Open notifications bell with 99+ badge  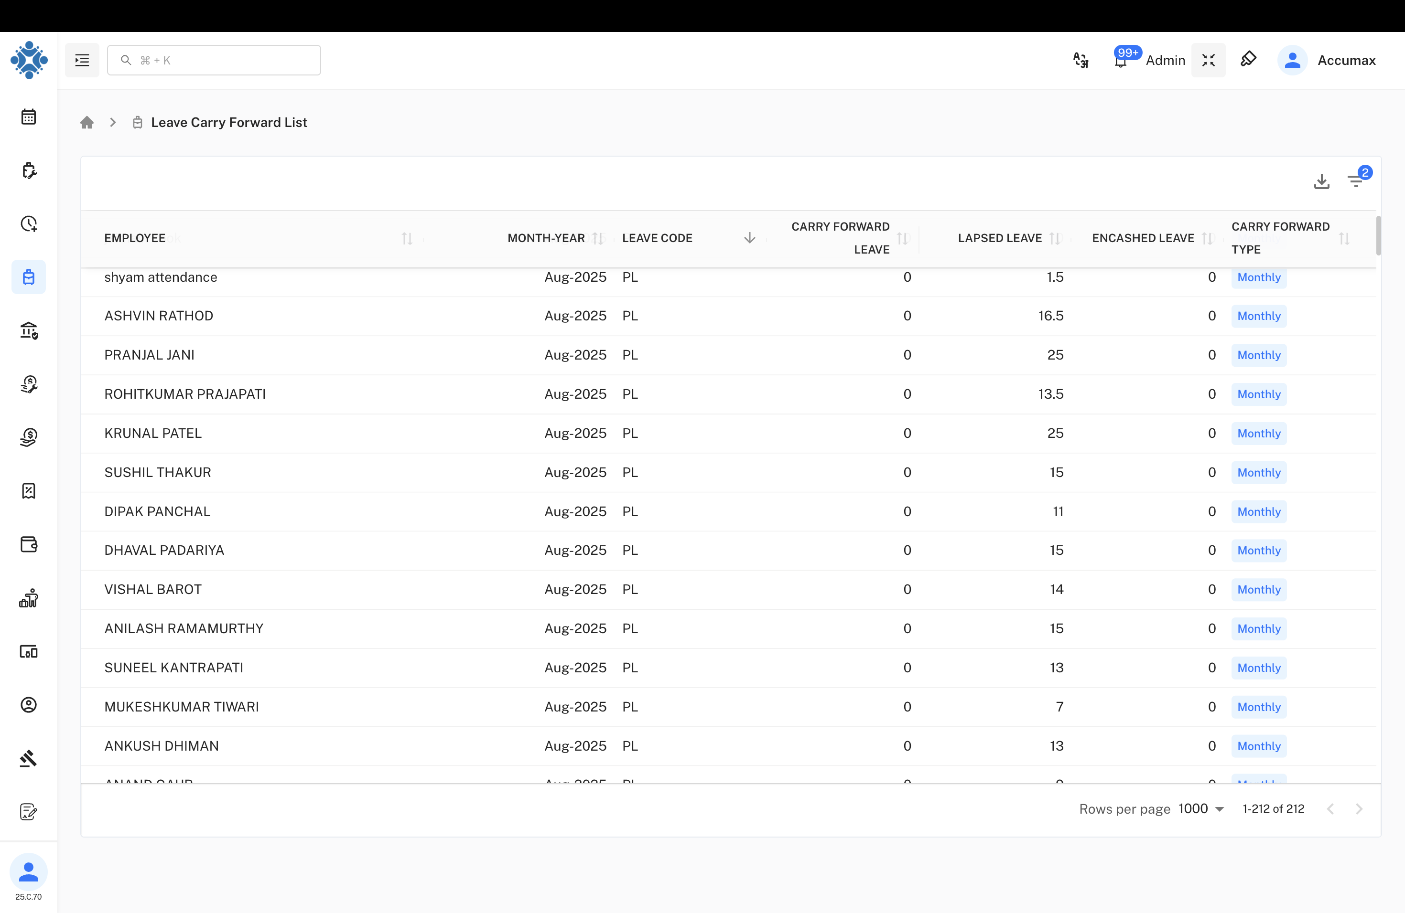(1121, 60)
